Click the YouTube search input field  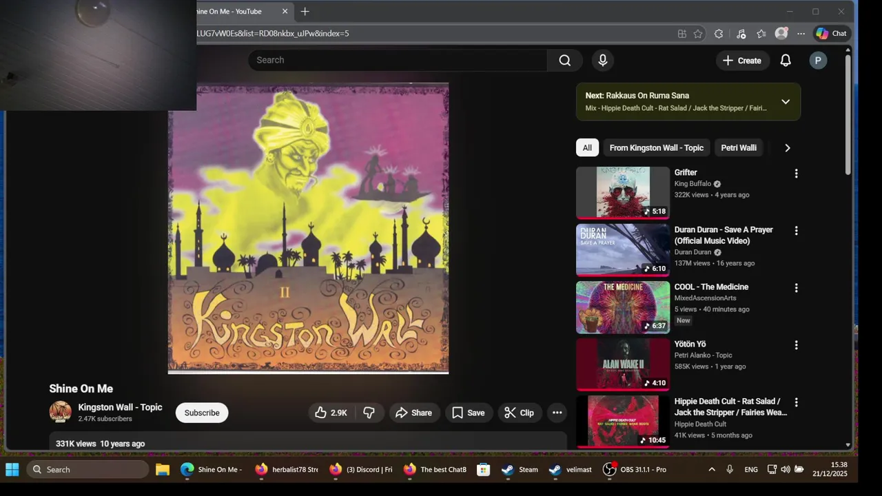(x=398, y=60)
